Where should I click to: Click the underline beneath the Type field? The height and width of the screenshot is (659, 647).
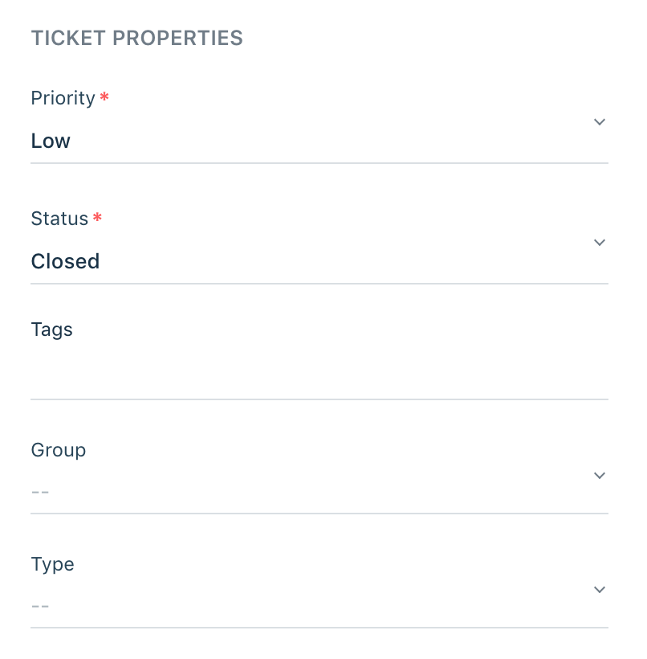[319, 628]
